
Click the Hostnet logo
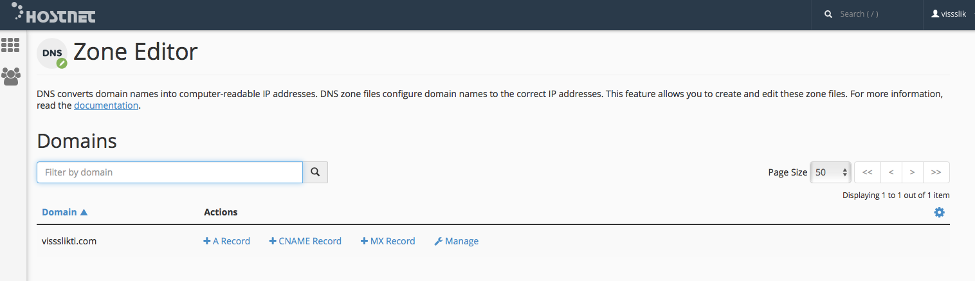(x=53, y=12)
